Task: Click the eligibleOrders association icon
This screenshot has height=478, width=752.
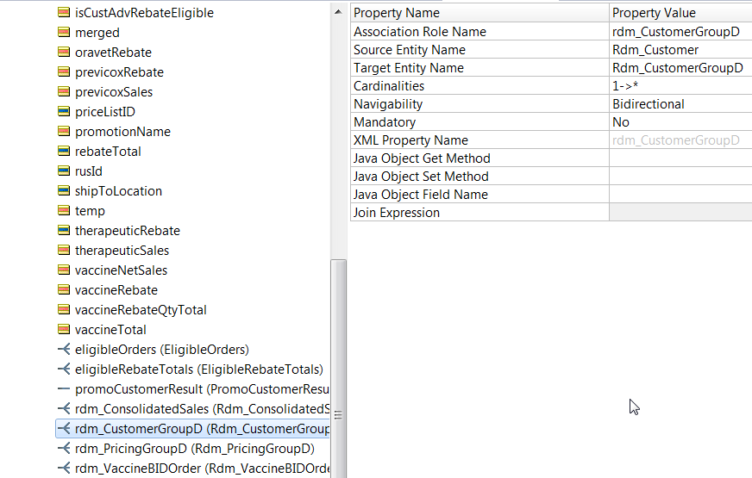Action: (63, 349)
